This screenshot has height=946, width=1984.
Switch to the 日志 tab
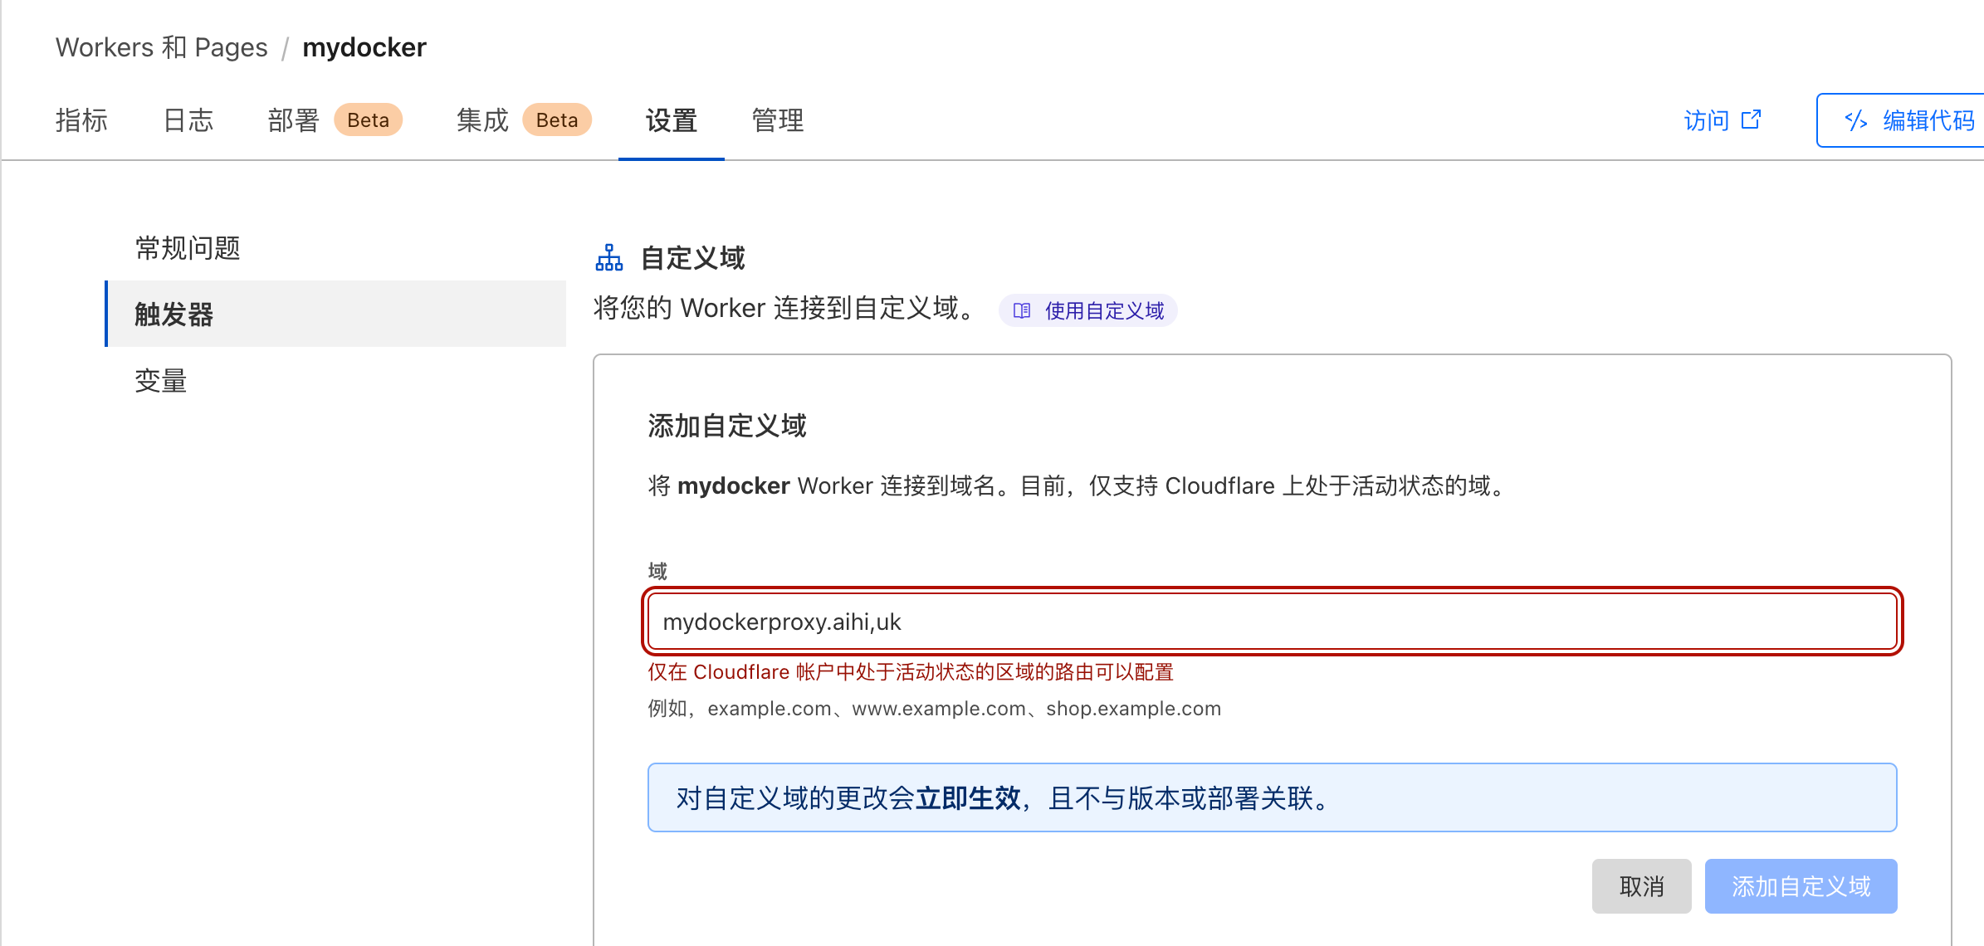(188, 120)
